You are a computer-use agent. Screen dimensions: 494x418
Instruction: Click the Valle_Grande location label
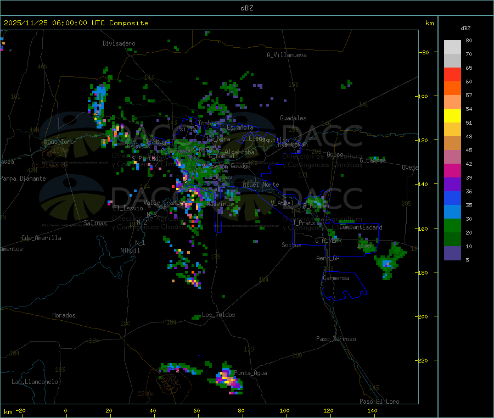click(x=162, y=202)
